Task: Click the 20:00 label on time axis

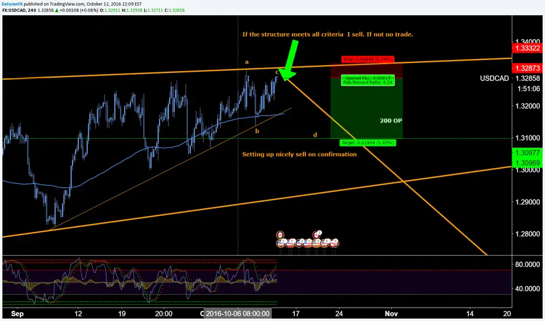Action: click(164, 314)
